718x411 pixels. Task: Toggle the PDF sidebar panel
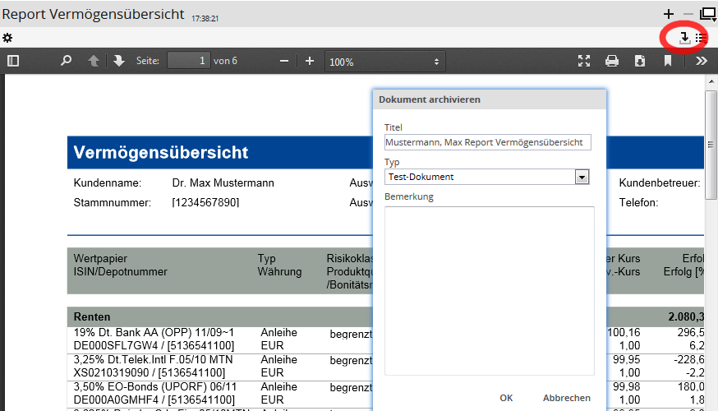click(13, 61)
